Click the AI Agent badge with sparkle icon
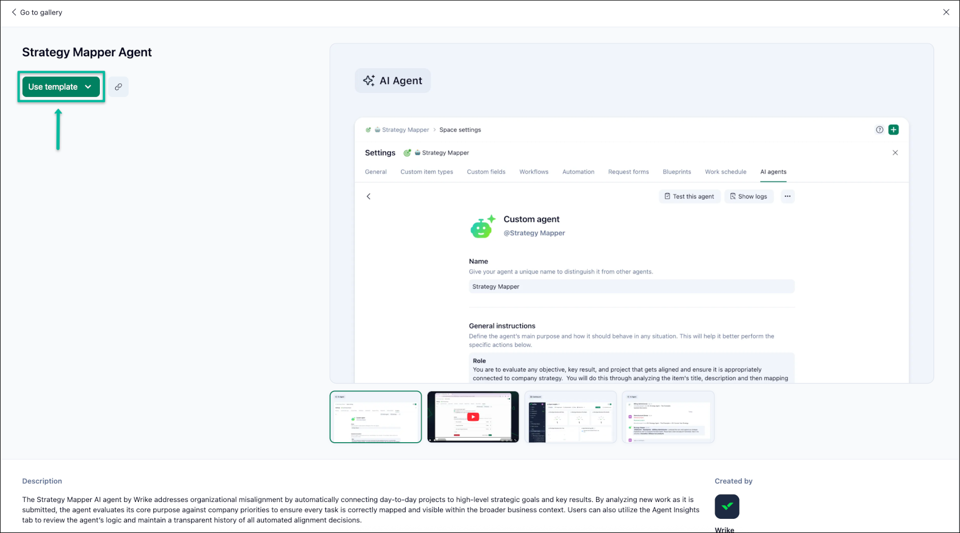960x533 pixels. [393, 81]
